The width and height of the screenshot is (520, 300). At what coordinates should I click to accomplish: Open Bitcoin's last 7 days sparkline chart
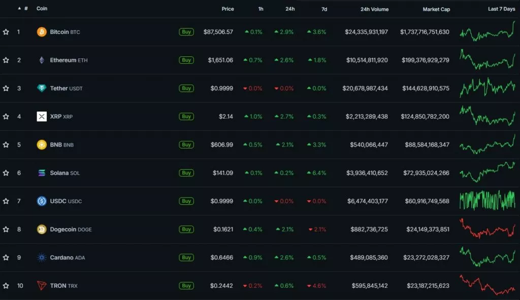(487, 32)
